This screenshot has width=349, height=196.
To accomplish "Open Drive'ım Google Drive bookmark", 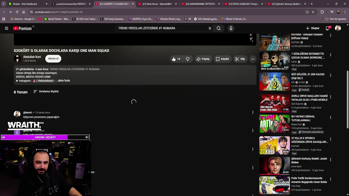I will pos(23,19).
